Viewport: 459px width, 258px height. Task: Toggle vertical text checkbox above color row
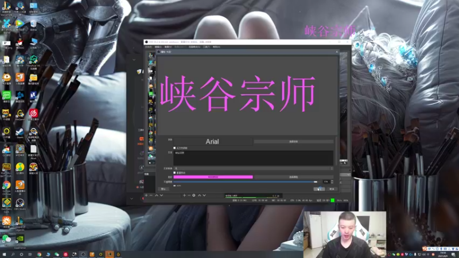(174, 173)
